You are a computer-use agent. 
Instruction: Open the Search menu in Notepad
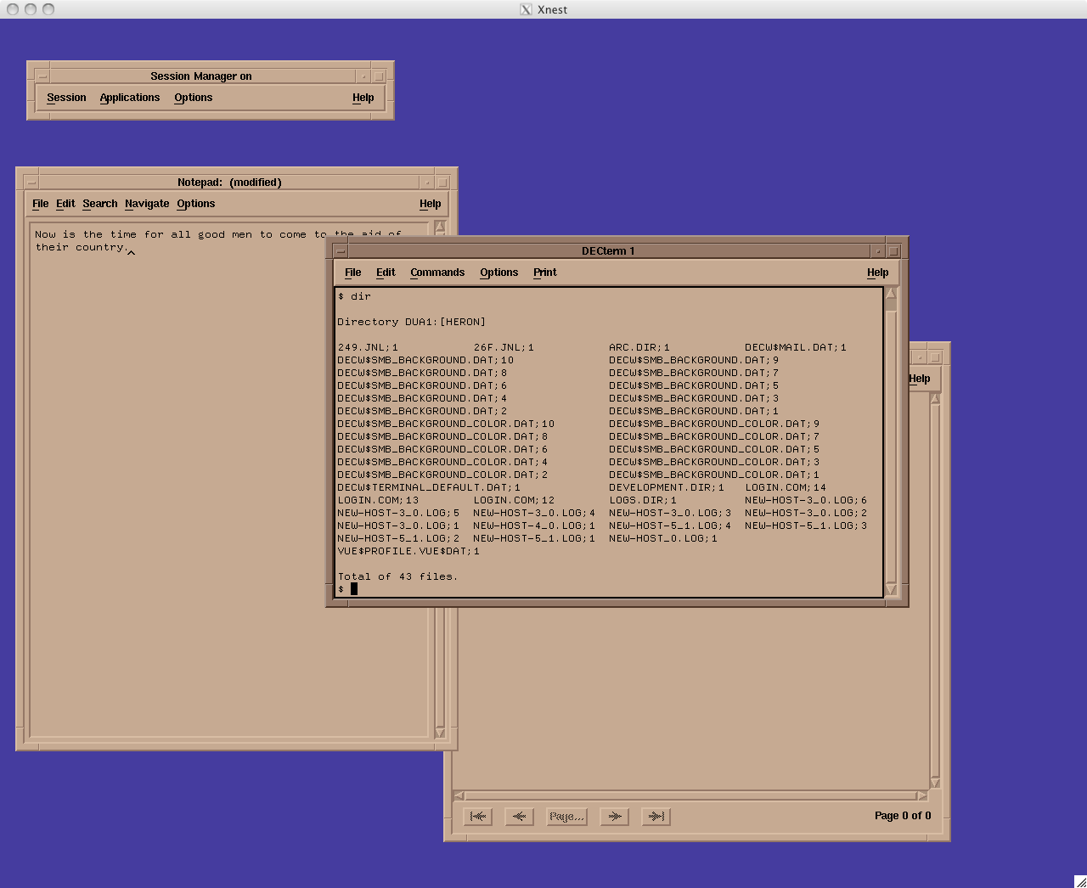(x=99, y=204)
